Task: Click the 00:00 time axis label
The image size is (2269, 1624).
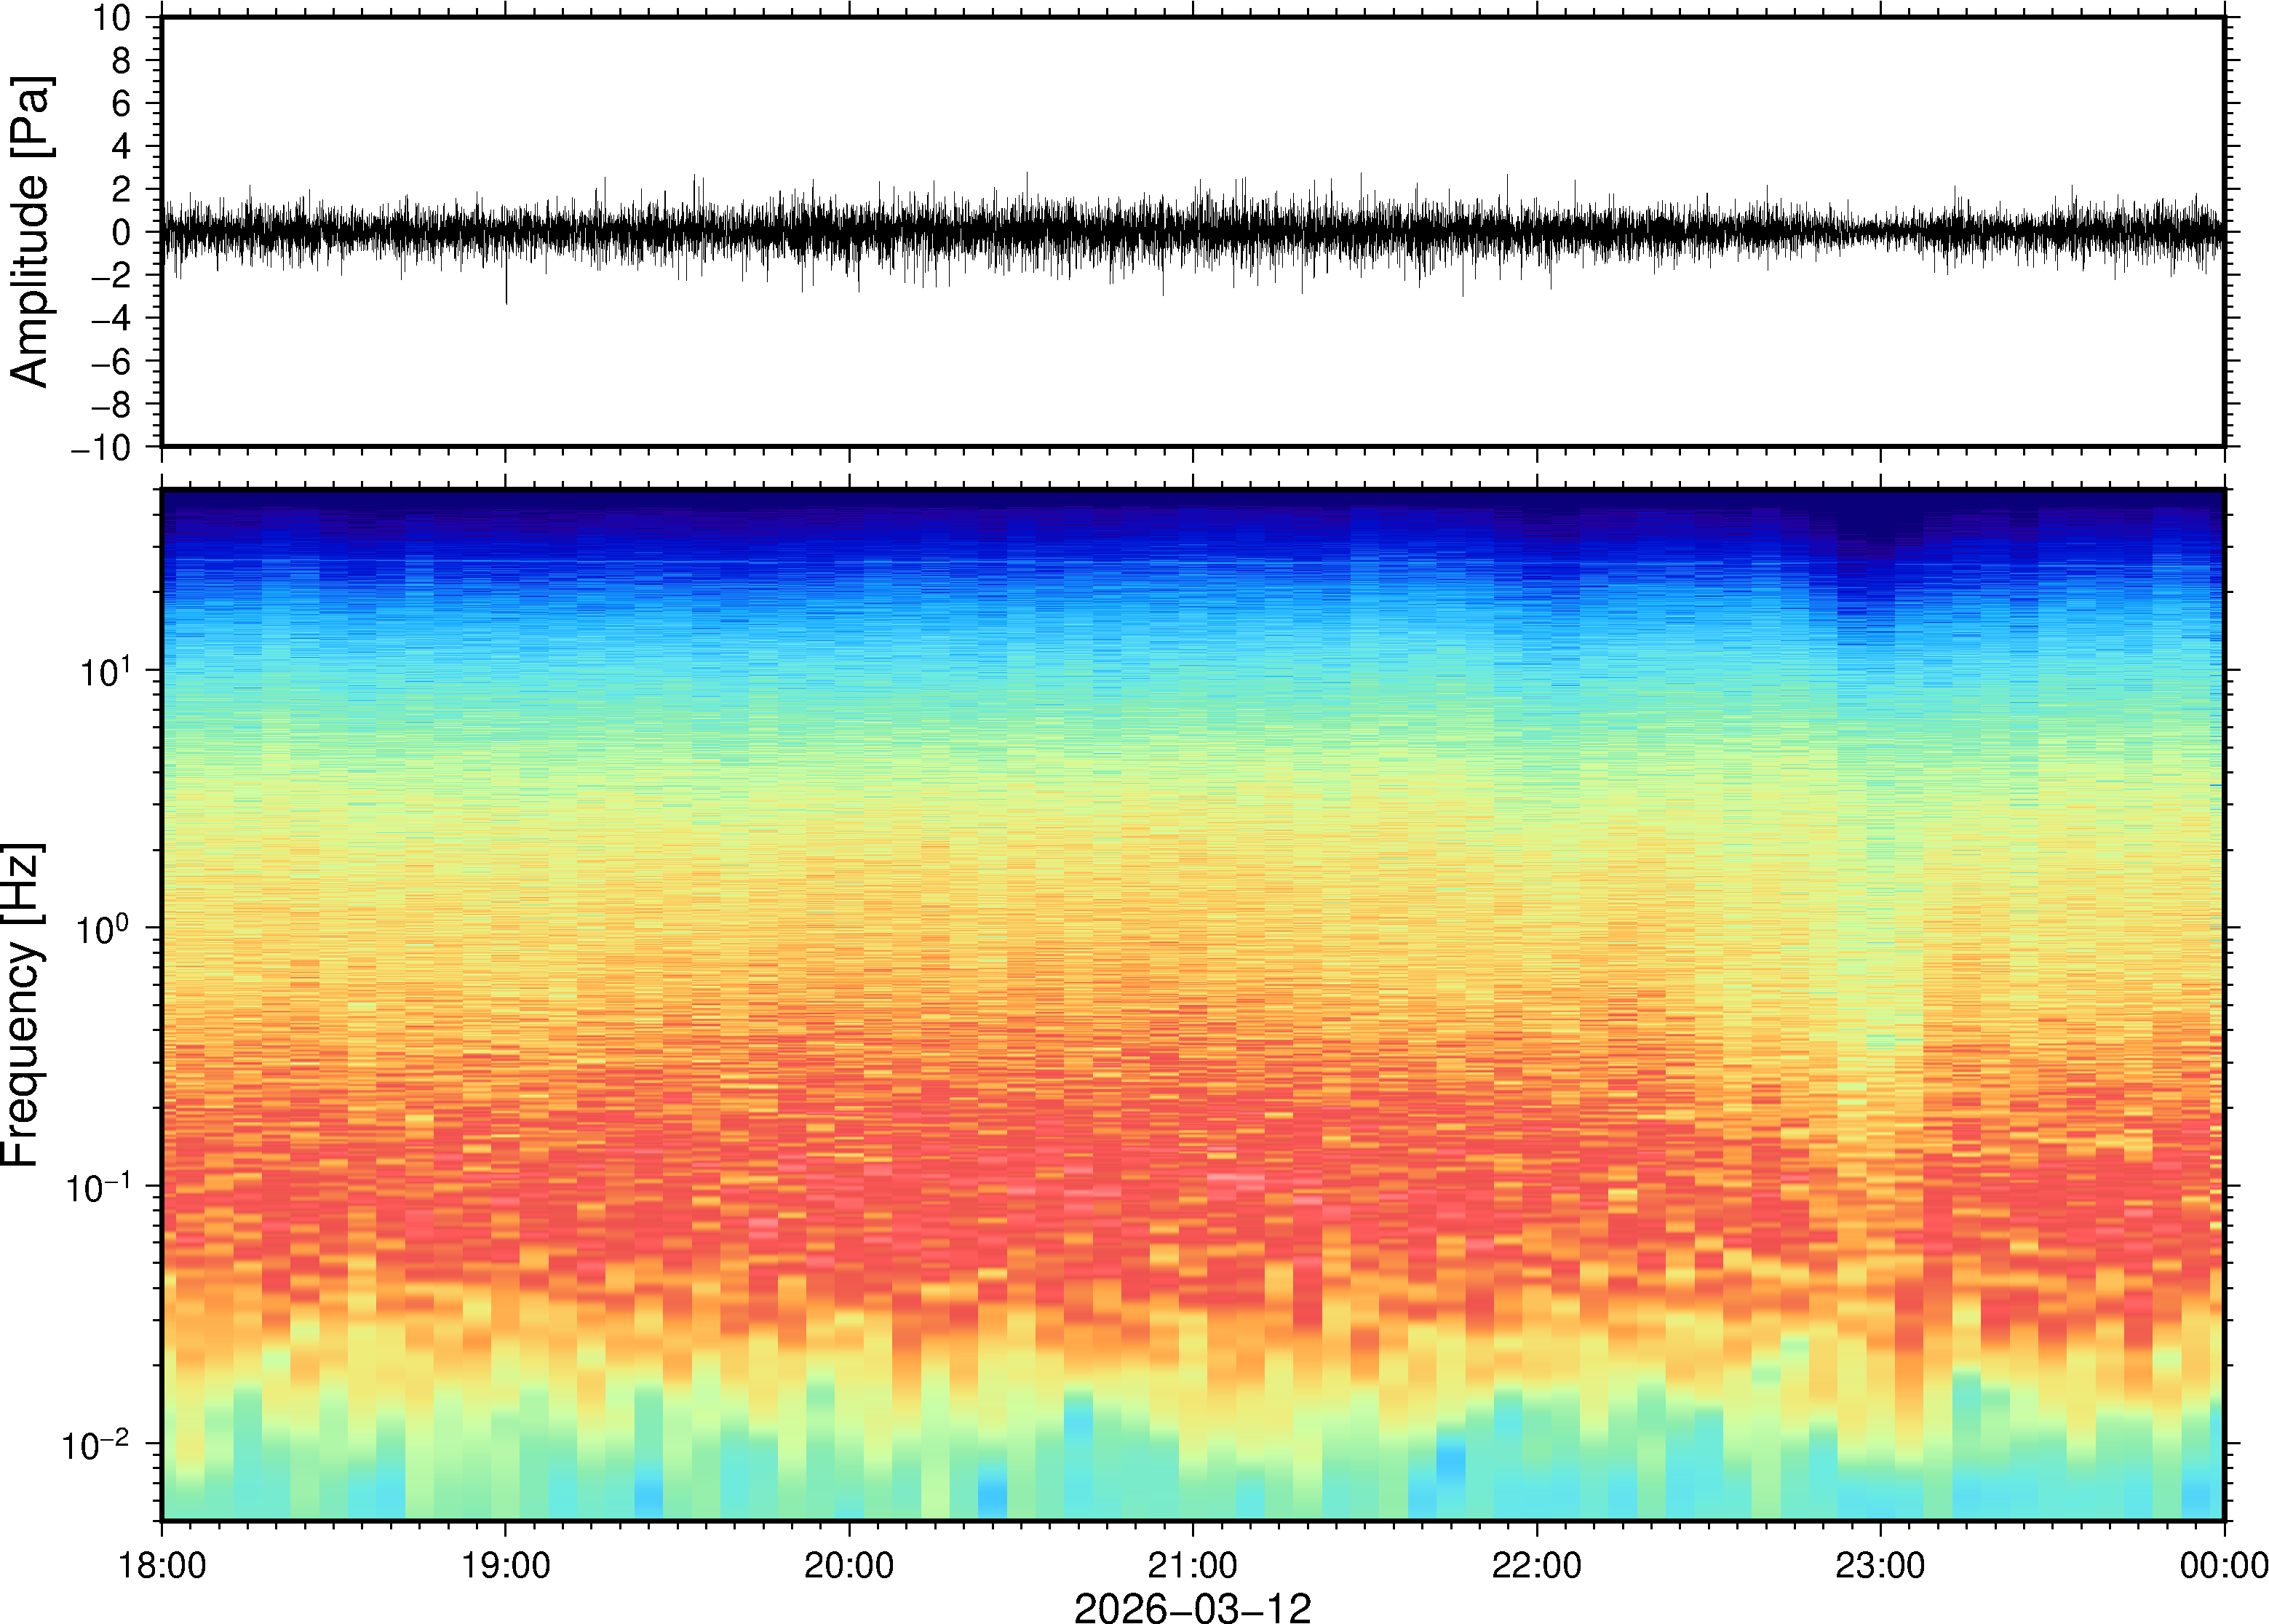Action: coord(2223,1565)
